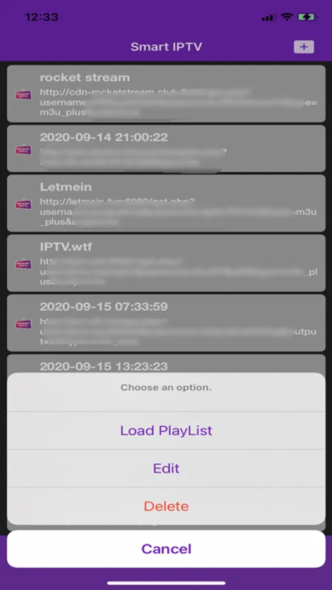332x590 pixels.
Task: Choose Load PlayList from the action sheet
Action: coord(166,431)
